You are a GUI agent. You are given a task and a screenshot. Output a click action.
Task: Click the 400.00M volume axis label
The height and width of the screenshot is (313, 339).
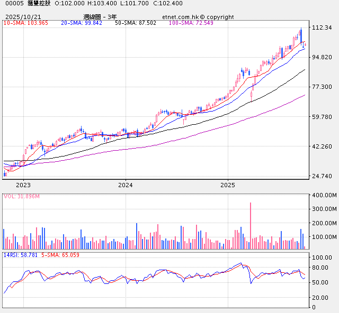click(324, 196)
